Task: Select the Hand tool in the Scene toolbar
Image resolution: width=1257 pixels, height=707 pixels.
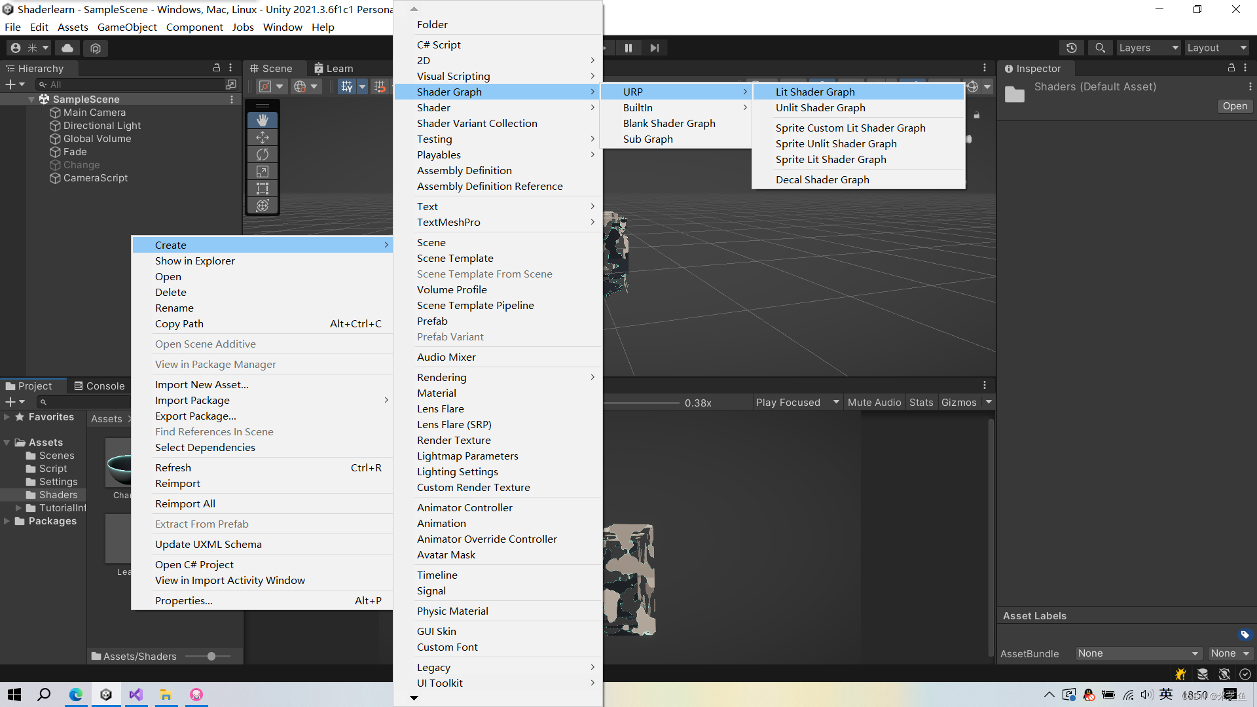Action: click(262, 120)
